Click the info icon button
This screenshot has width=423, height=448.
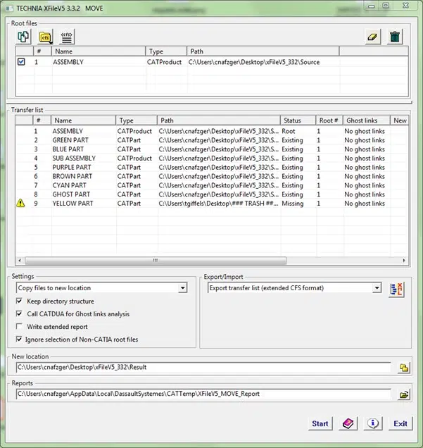(373, 423)
